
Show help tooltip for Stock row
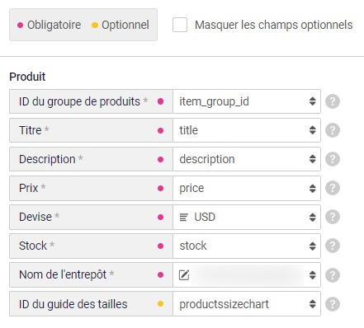pos(333,246)
